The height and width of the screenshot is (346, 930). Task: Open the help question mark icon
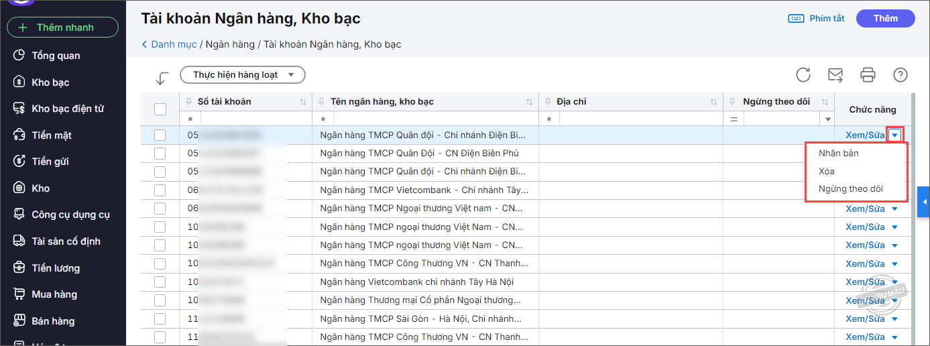[900, 74]
